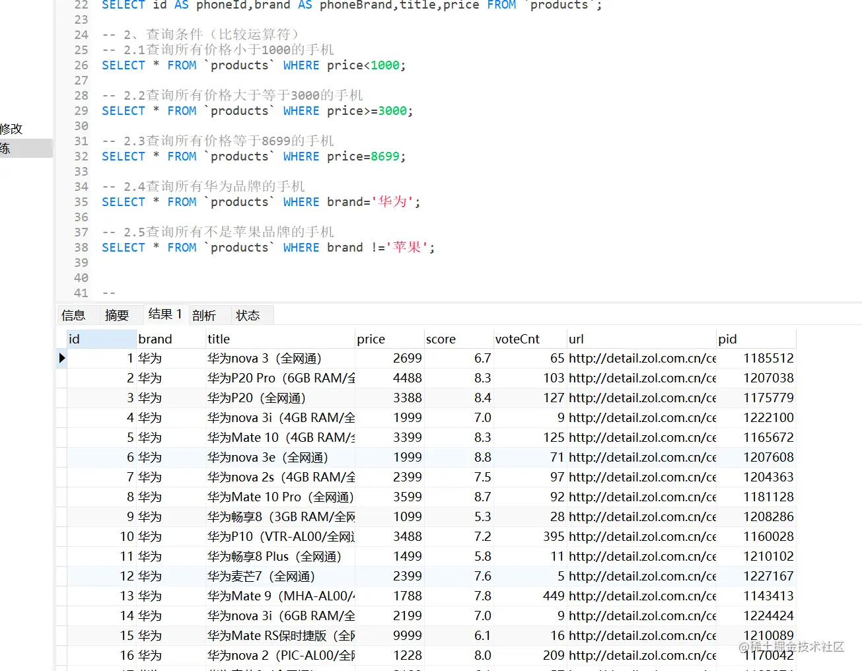The image size is (862, 671).
Task: Place cursor on the price>=3000 query line
Action: pos(257,111)
